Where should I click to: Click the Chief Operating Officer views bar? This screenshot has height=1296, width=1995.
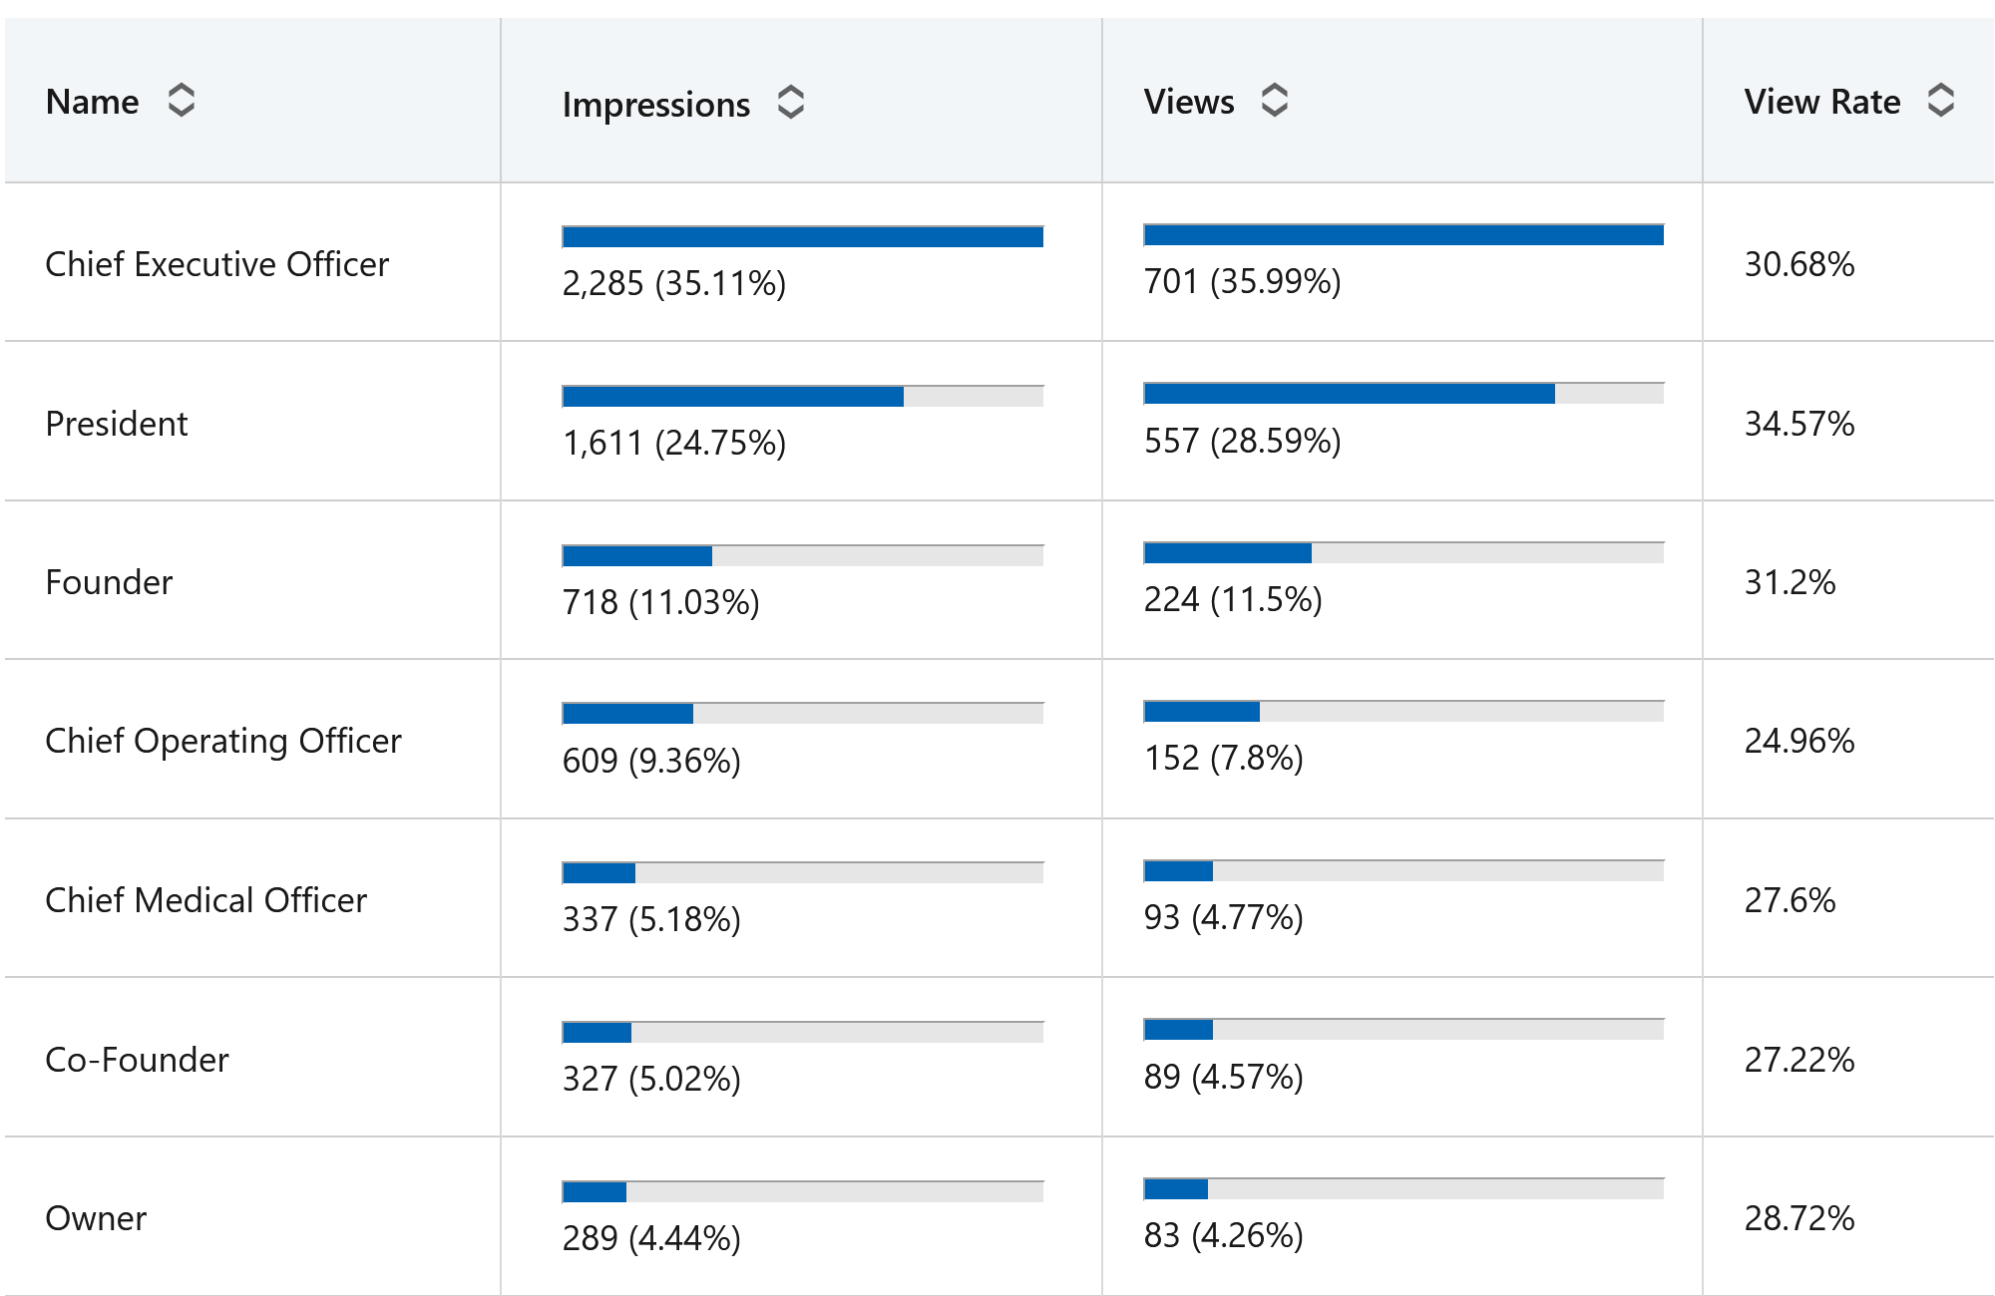click(x=1402, y=712)
